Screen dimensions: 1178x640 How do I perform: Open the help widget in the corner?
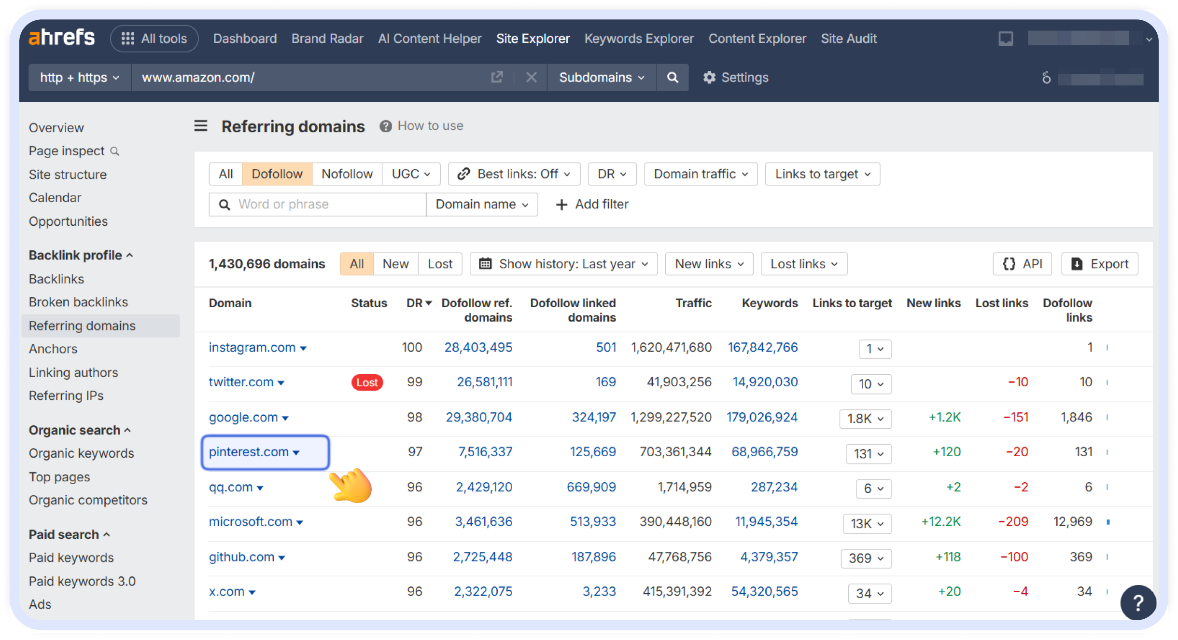coord(1138,602)
